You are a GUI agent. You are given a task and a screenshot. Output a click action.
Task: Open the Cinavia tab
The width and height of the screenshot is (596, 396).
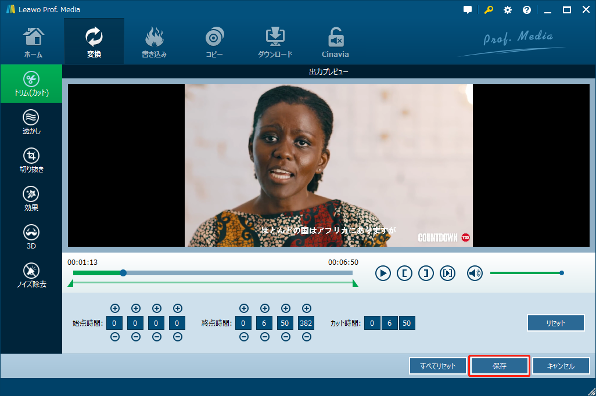point(335,42)
